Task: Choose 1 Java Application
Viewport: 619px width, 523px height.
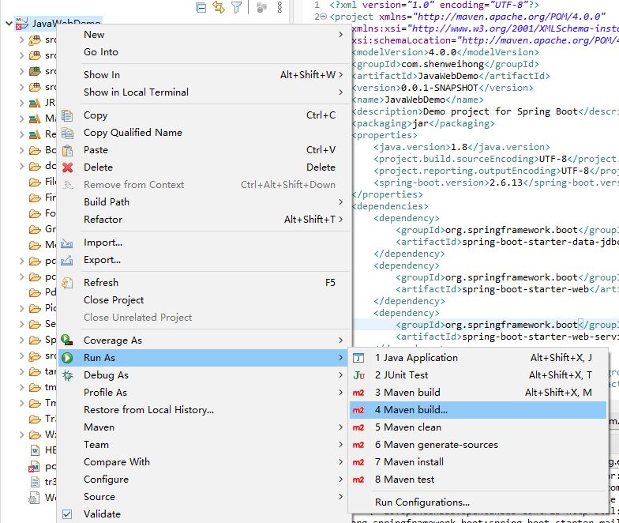Action: click(x=478, y=358)
